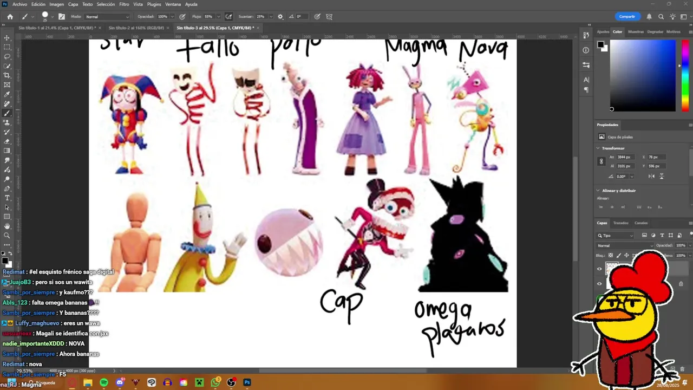The width and height of the screenshot is (693, 390).
Task: Collapse the Transformar section
Action: point(598,148)
